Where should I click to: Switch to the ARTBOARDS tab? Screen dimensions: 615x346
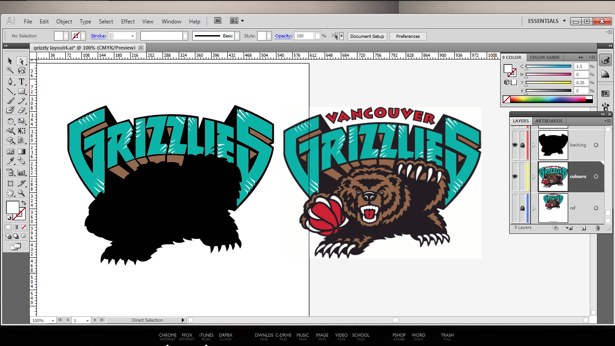click(x=549, y=121)
